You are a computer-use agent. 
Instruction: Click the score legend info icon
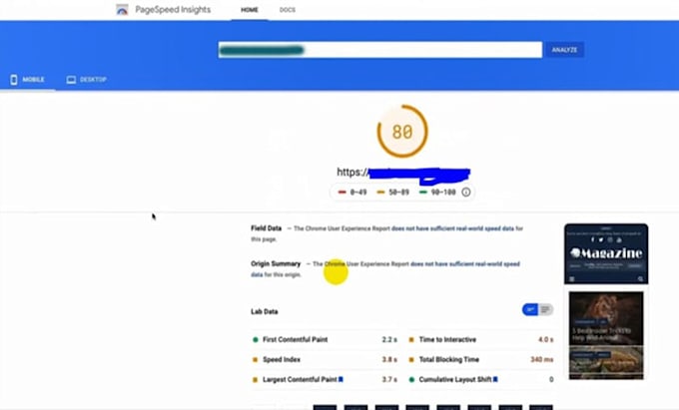[x=466, y=192]
